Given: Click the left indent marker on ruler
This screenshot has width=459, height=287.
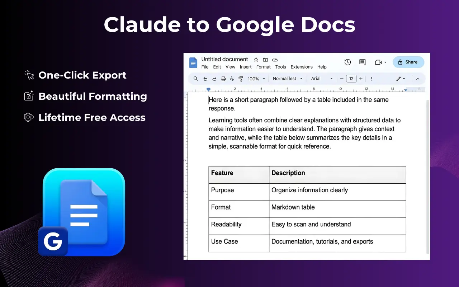Looking at the screenshot, I should (208, 90).
